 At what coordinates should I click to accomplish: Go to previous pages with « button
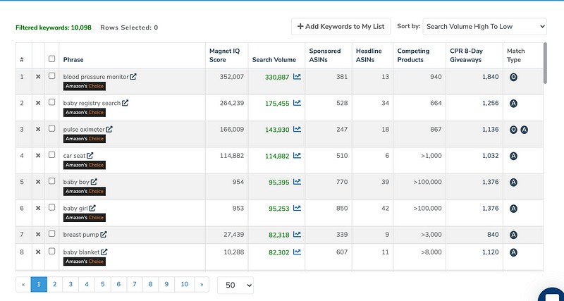click(23, 285)
